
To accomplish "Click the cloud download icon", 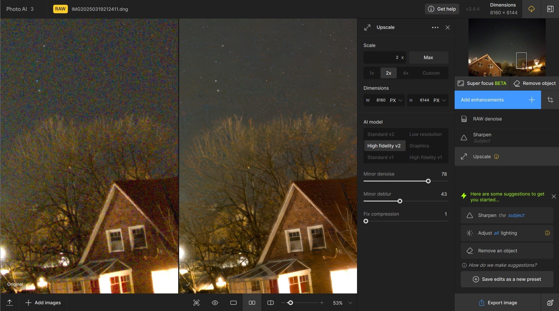I will [531, 9].
